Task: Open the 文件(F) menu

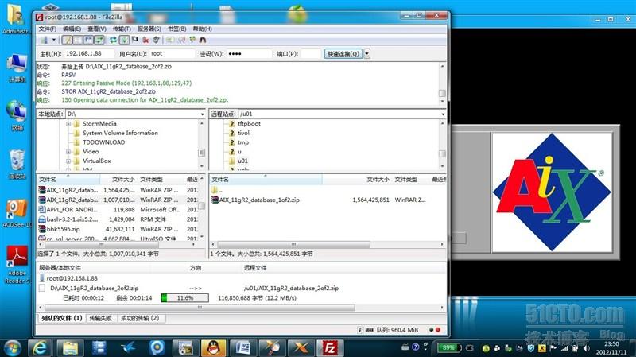Action: [48, 29]
